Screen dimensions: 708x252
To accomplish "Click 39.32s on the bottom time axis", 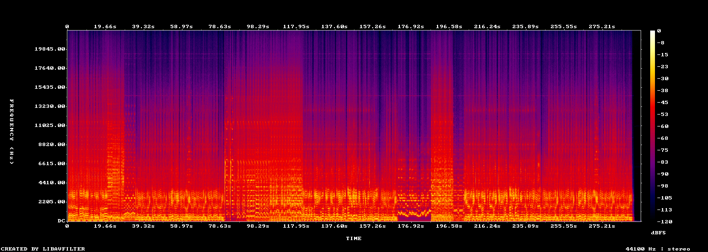I will 143,226.
